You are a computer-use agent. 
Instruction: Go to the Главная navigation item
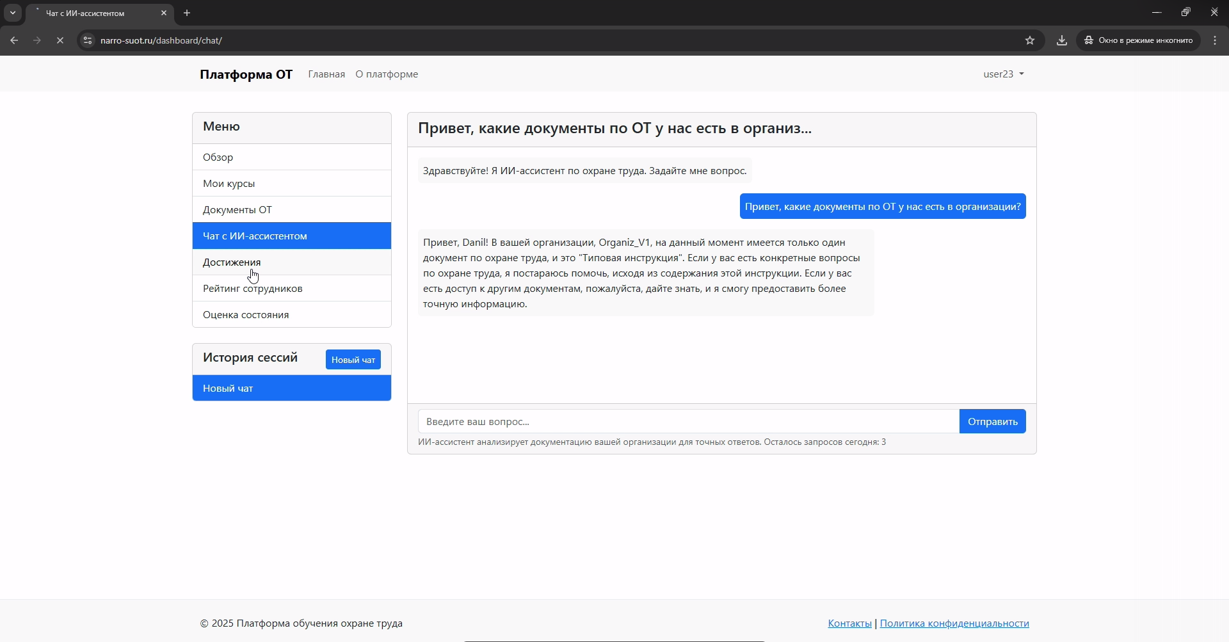pyautogui.click(x=326, y=74)
